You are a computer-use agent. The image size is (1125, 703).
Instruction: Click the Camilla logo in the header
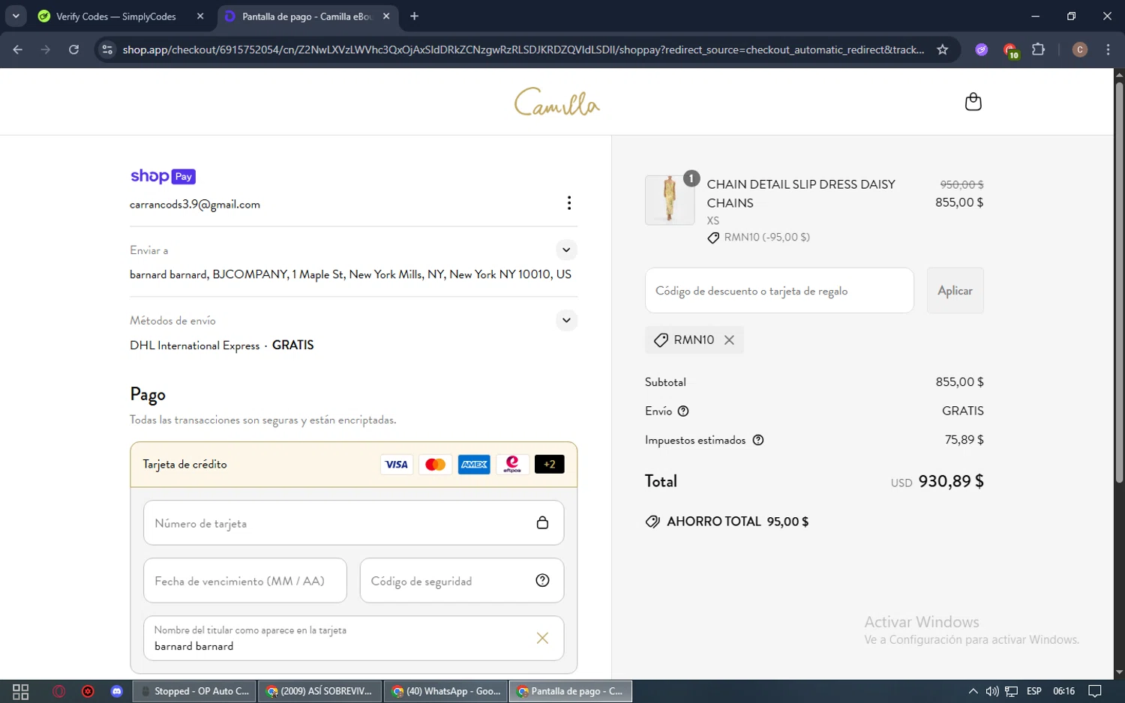[556, 102]
